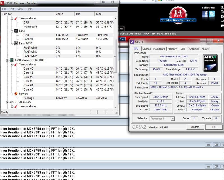The height and width of the screenshot is (180, 224).
Task: Collapse the Phenom core Temperatures node
Action: coord(12,64)
